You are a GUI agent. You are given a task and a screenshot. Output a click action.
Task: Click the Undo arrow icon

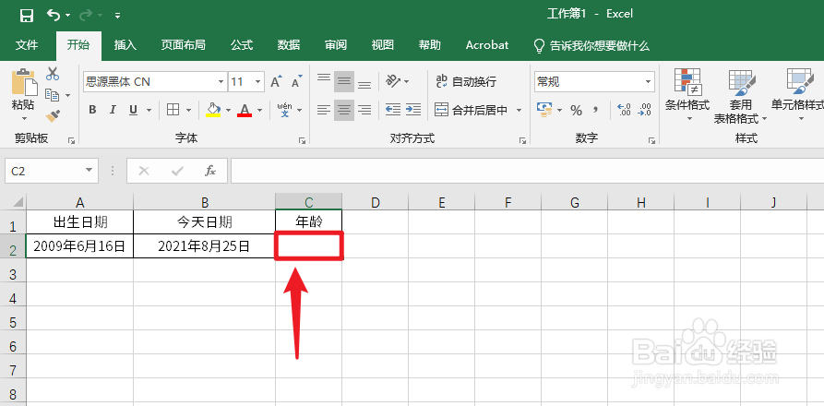tap(54, 15)
